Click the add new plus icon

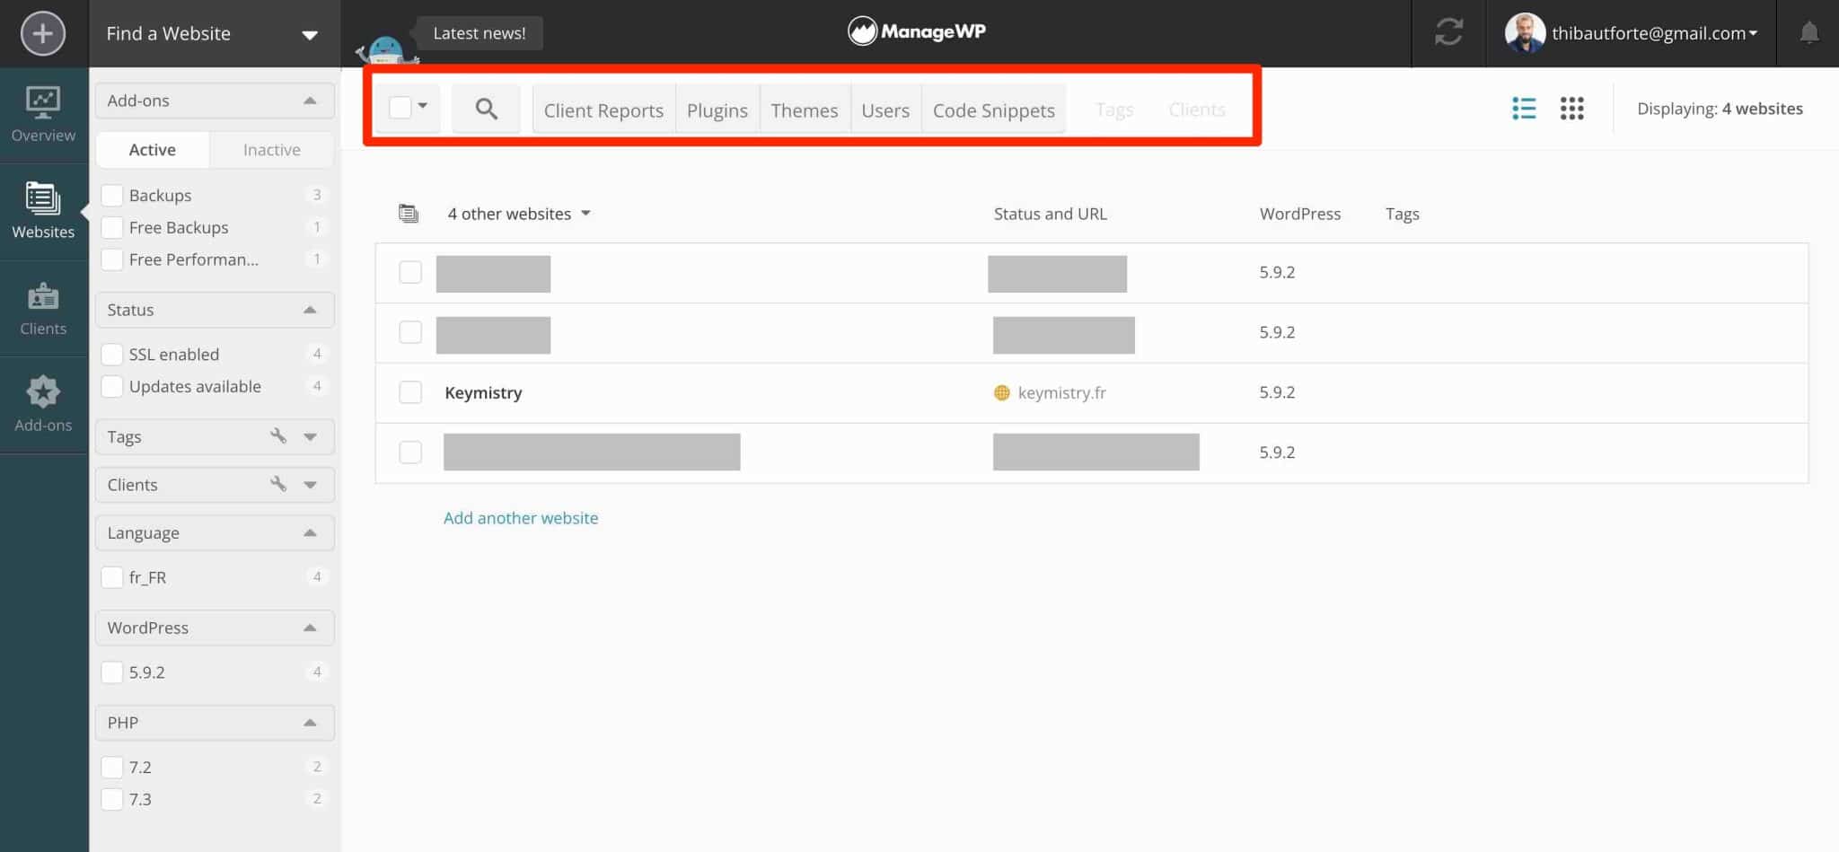click(x=43, y=33)
